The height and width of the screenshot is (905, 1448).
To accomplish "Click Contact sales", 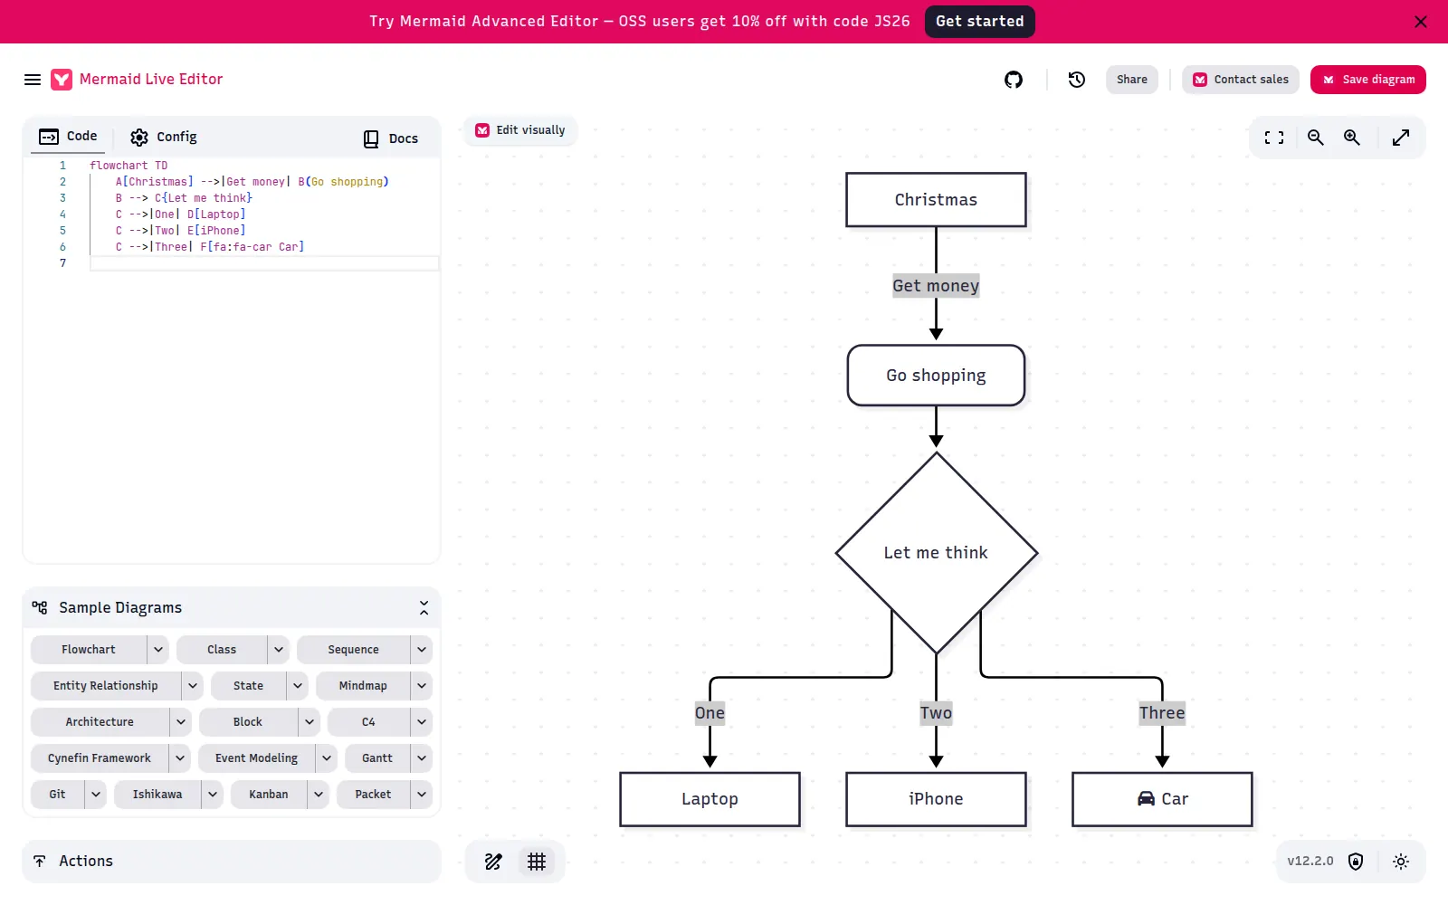I will 1241,80.
